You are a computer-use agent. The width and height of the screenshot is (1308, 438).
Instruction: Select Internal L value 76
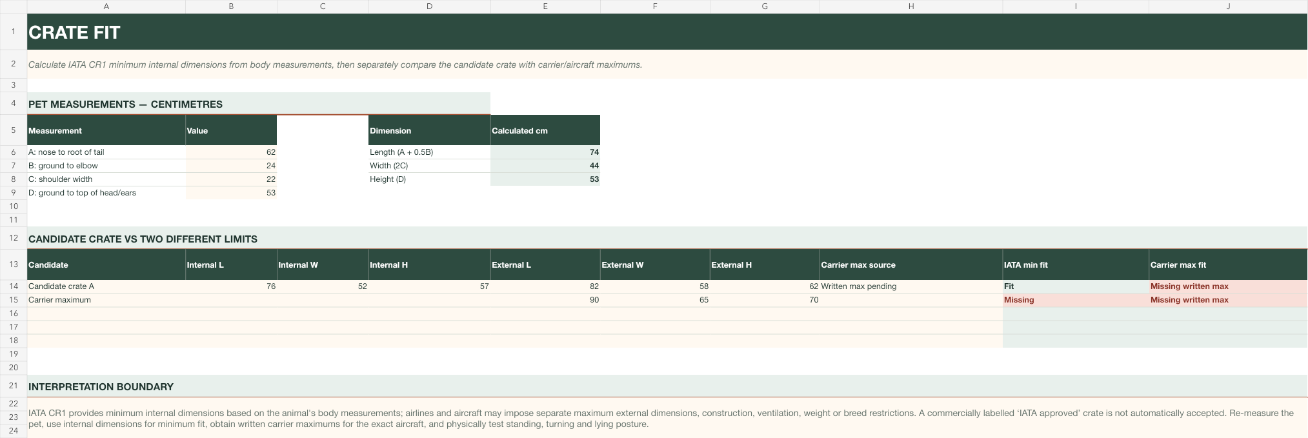coord(231,286)
